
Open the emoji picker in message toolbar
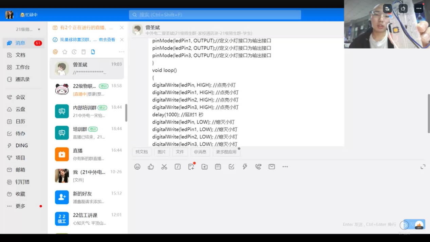[x=137, y=167]
